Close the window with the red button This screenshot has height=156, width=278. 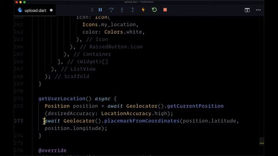pyautogui.click(x=17, y=2)
